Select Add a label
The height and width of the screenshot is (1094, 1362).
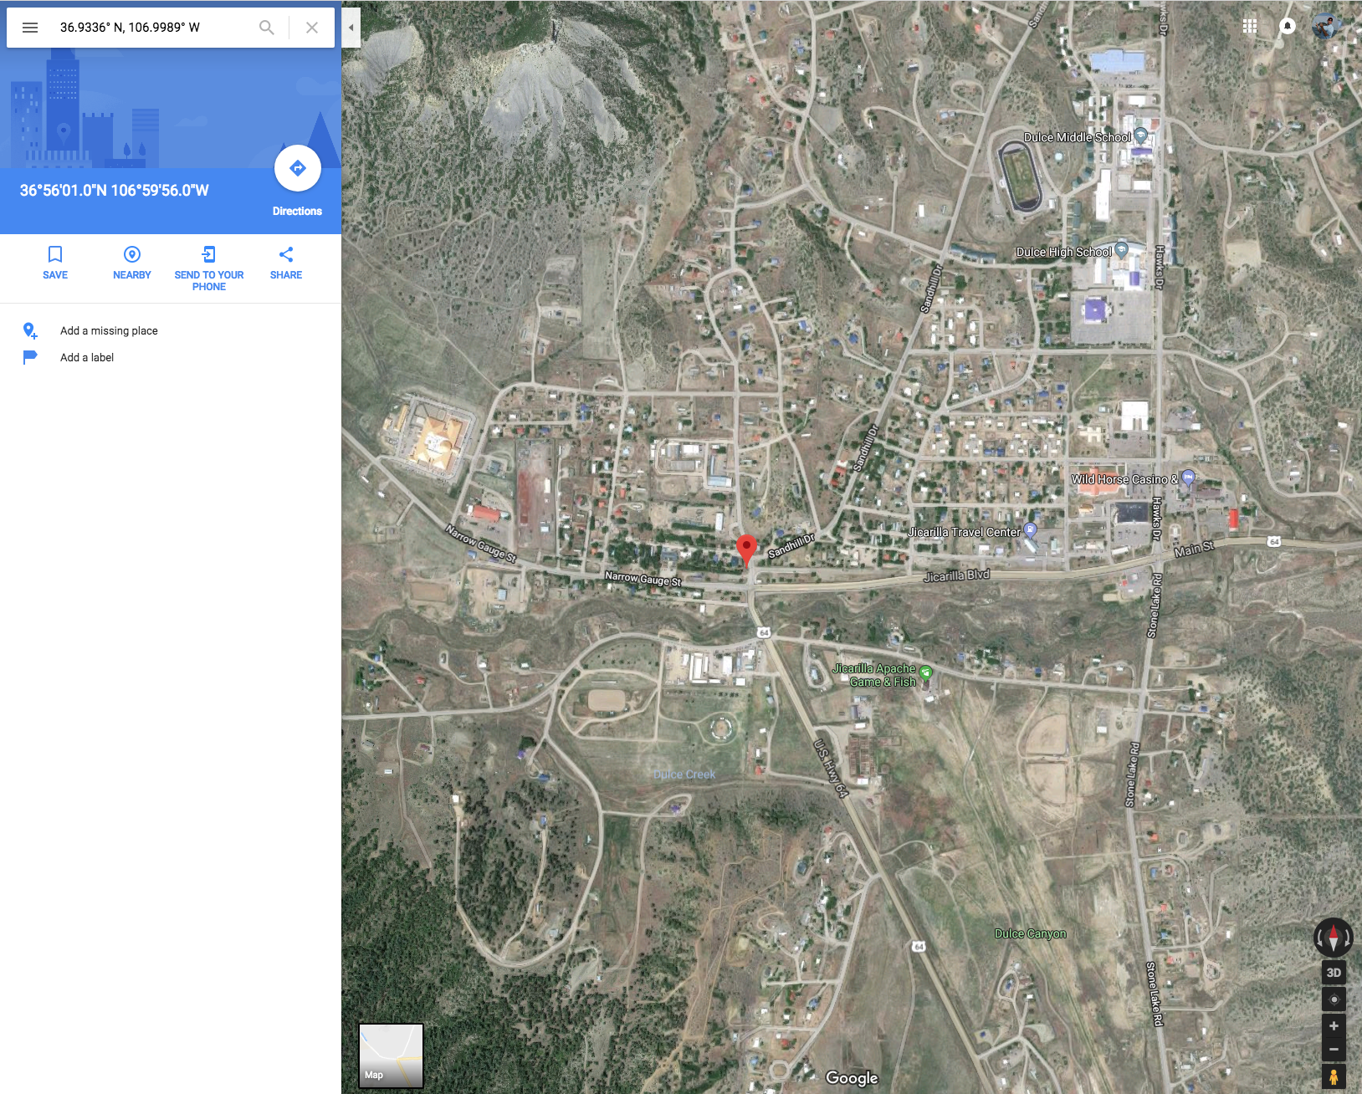pyautogui.click(x=87, y=358)
